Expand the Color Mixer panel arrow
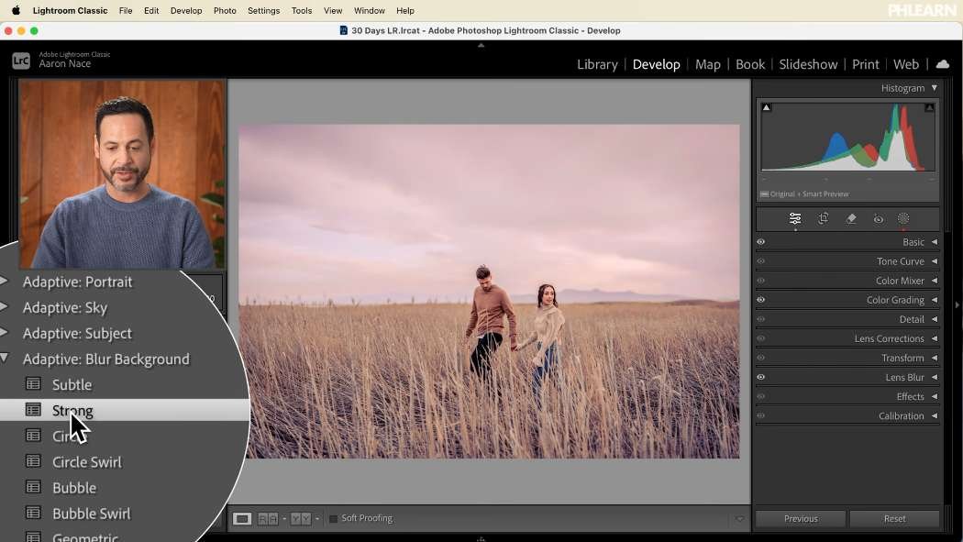This screenshot has width=963, height=542. tap(935, 281)
